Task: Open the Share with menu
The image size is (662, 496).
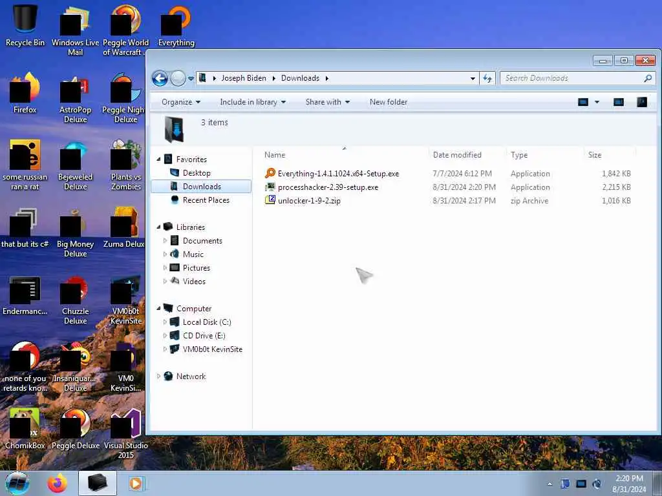Action: point(327,102)
